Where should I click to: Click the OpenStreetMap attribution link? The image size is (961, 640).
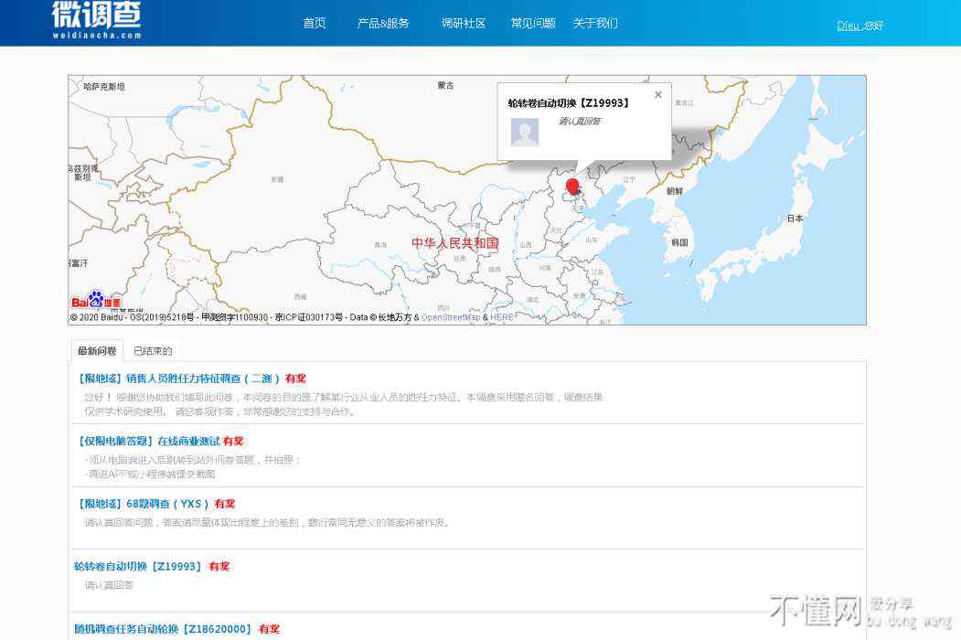(451, 317)
